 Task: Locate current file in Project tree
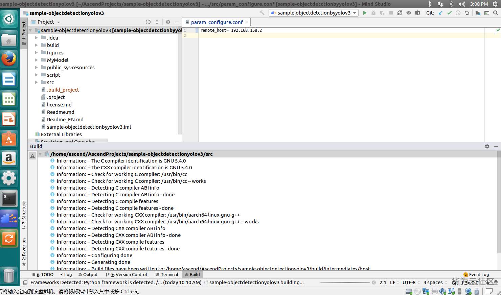(148, 22)
